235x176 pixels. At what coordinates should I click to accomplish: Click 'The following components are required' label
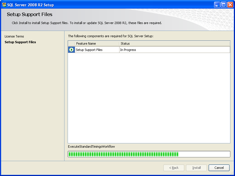click(111, 36)
